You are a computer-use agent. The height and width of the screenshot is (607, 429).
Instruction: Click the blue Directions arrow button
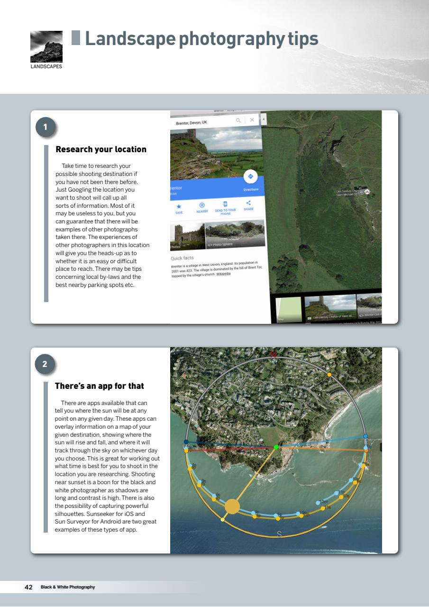pyautogui.click(x=250, y=177)
